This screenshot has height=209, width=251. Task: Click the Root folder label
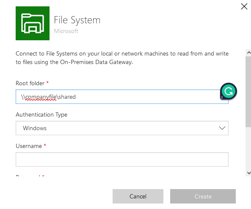tap(30, 84)
